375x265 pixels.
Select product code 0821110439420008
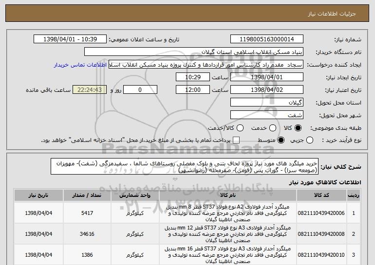[321, 234]
